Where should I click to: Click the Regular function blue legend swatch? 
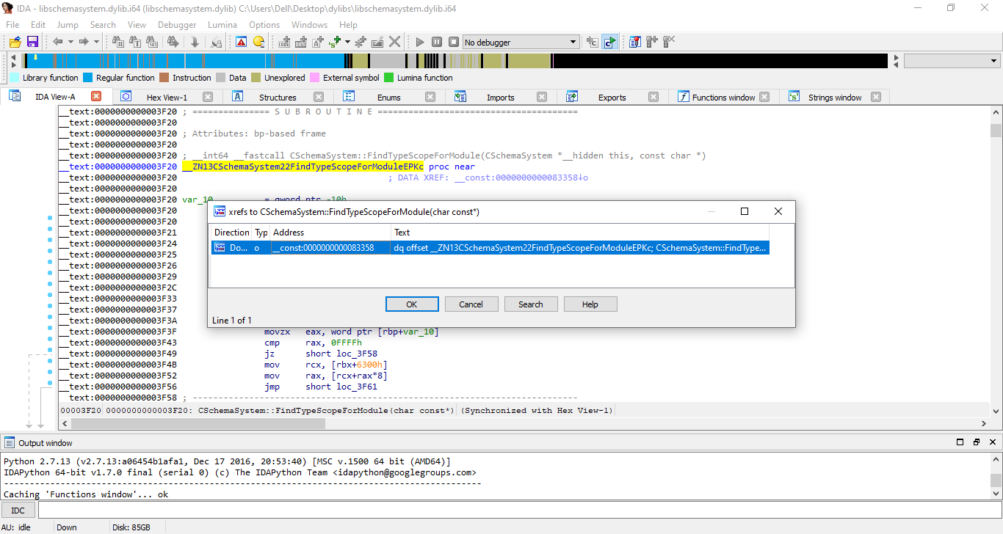87,78
